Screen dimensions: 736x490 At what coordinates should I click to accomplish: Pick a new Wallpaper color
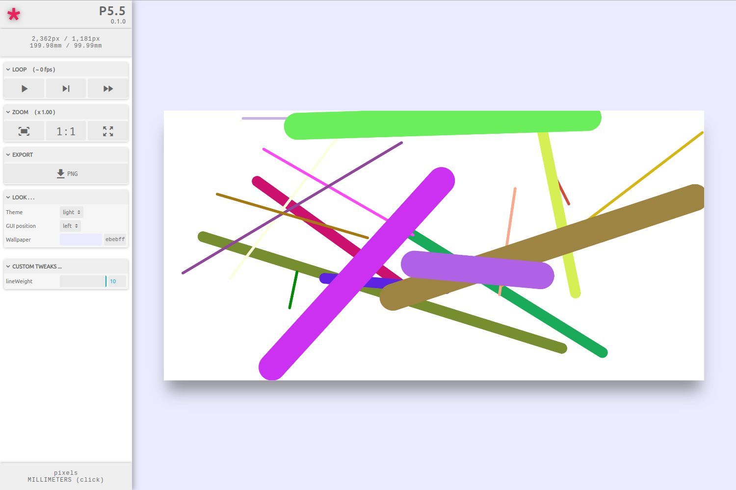(x=80, y=239)
